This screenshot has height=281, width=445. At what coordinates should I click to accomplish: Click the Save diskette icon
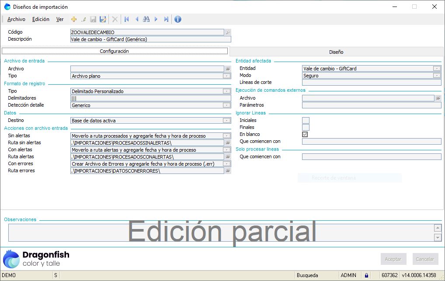click(93, 19)
